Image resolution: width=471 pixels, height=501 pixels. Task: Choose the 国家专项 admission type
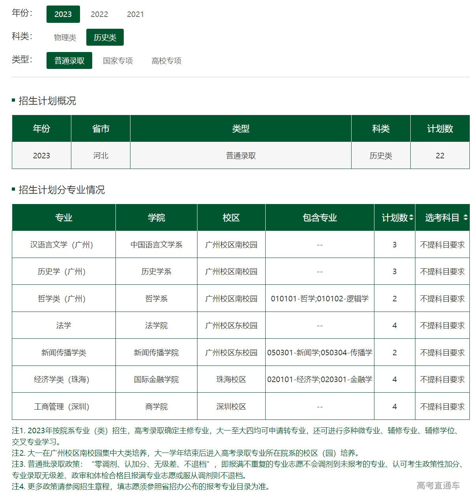click(x=117, y=61)
